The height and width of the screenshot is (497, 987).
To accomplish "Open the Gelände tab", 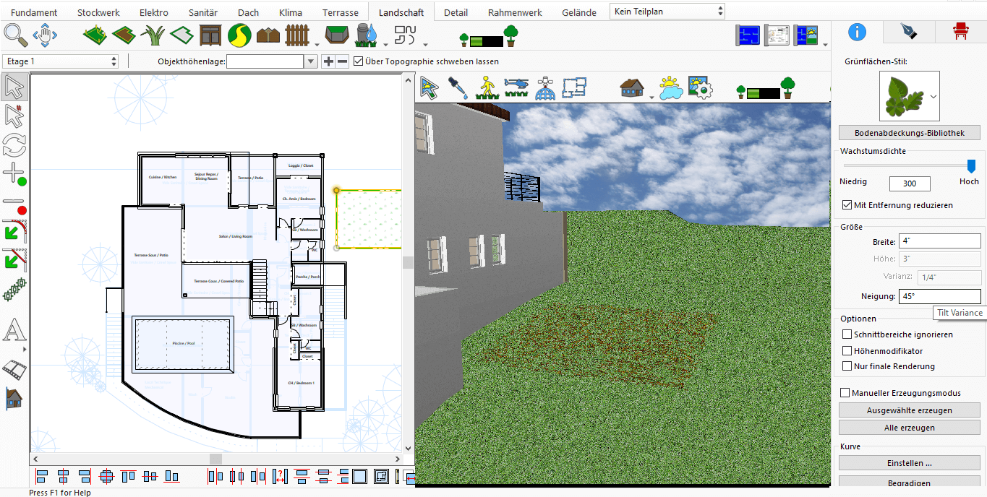I will click(x=579, y=12).
